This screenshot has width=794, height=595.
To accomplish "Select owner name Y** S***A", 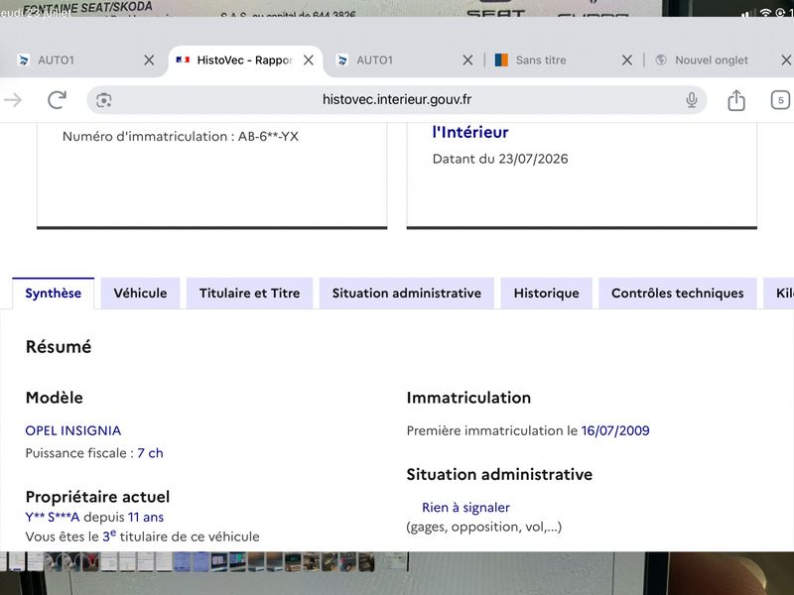I will [x=53, y=517].
